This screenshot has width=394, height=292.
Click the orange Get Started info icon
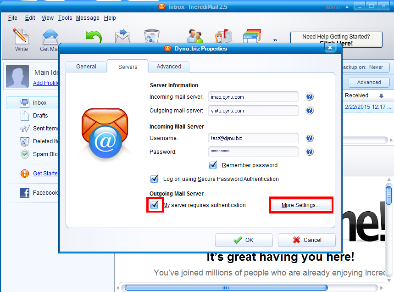tap(25, 174)
